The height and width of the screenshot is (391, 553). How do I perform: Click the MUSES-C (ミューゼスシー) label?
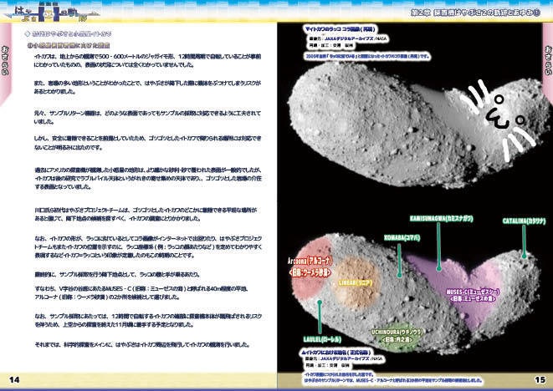pyautogui.click(x=473, y=292)
